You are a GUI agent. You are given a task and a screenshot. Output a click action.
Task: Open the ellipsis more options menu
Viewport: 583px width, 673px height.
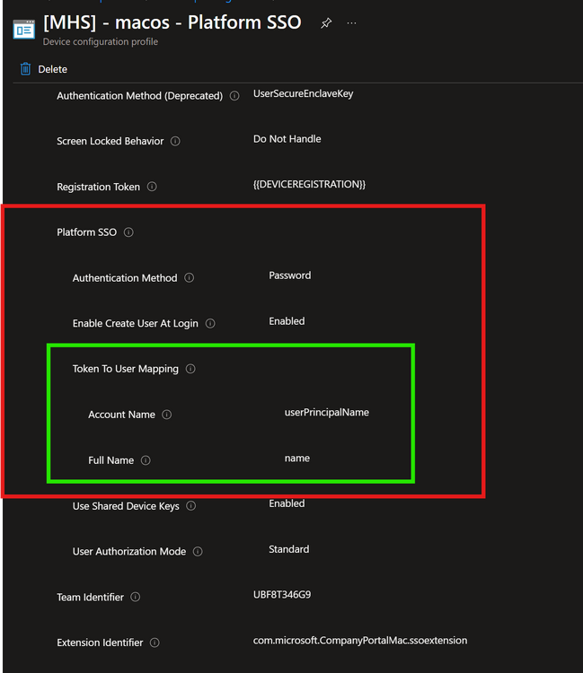tap(351, 23)
